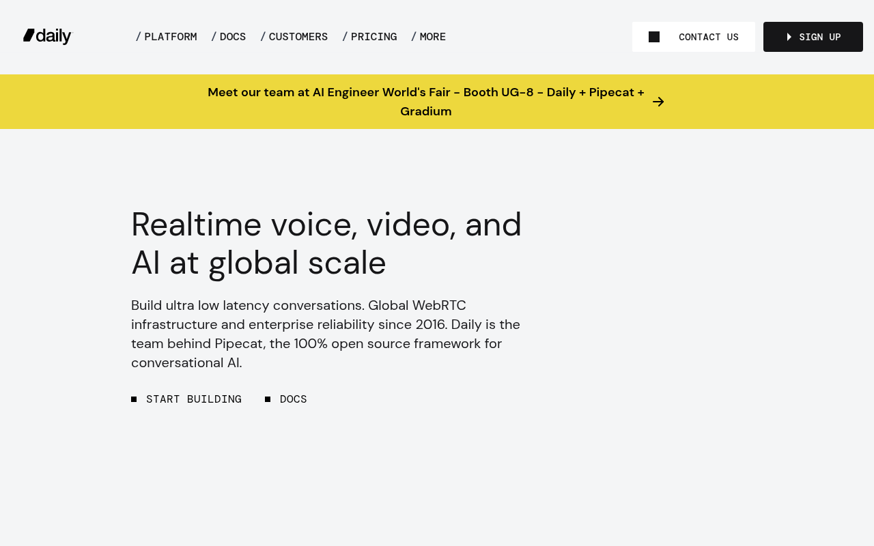Open the AI Engineer World's Fair announcement banner

(437, 102)
